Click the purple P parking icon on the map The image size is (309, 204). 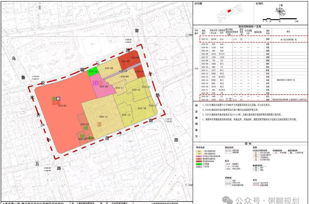[x=58, y=99]
